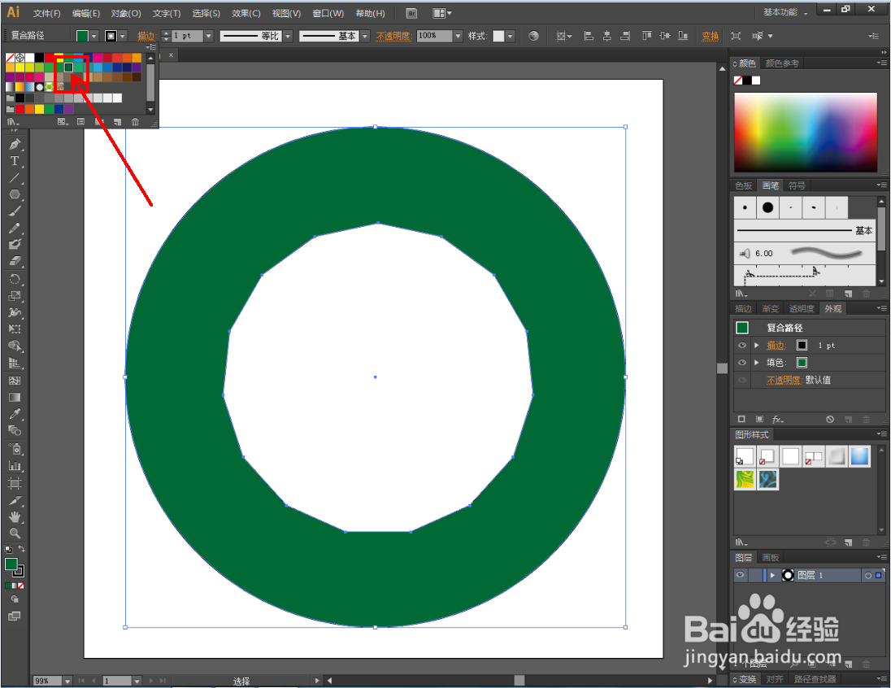Toggle visibility of 填色 appearance row
This screenshot has width=891, height=688.
pyautogui.click(x=742, y=362)
